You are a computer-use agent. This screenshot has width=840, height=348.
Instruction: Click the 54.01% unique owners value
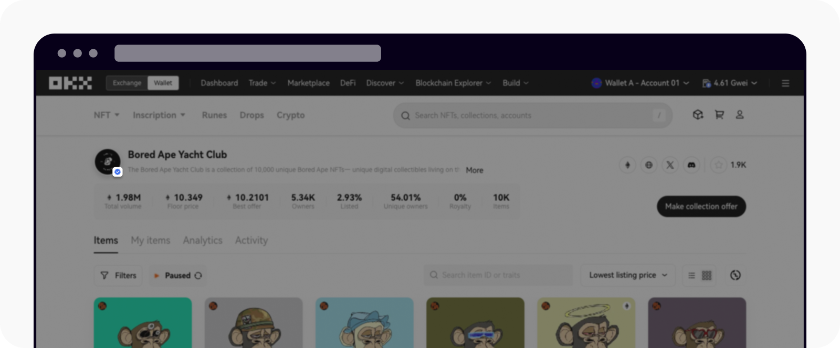coord(405,198)
